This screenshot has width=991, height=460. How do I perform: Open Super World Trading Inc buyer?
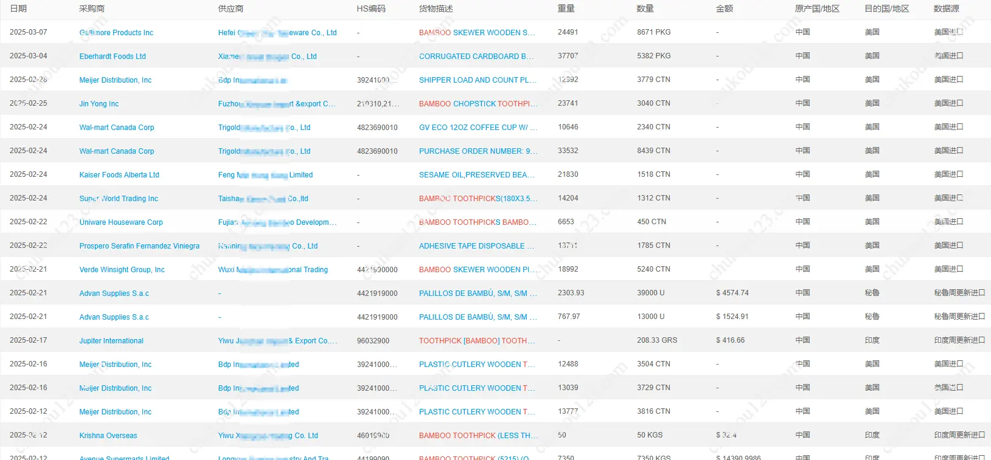119,199
